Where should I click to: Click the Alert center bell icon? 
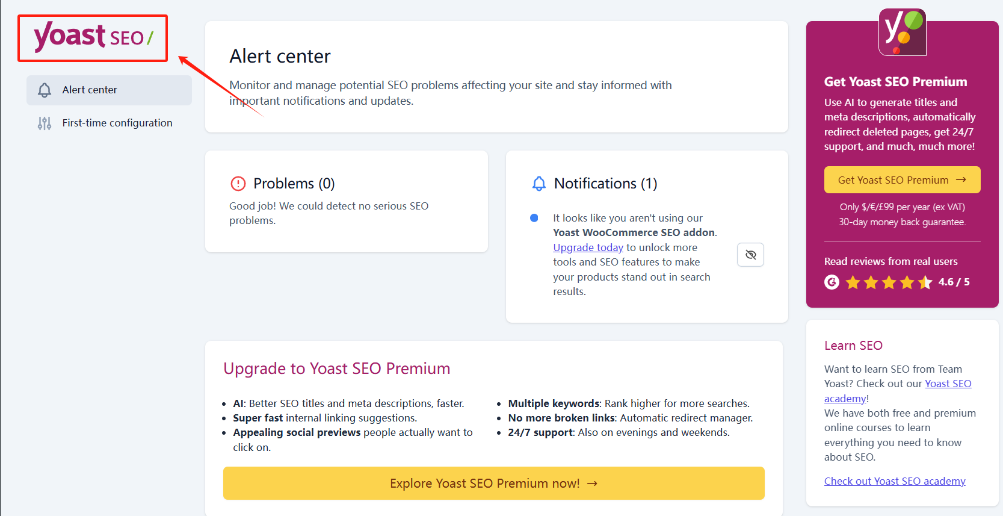click(45, 90)
